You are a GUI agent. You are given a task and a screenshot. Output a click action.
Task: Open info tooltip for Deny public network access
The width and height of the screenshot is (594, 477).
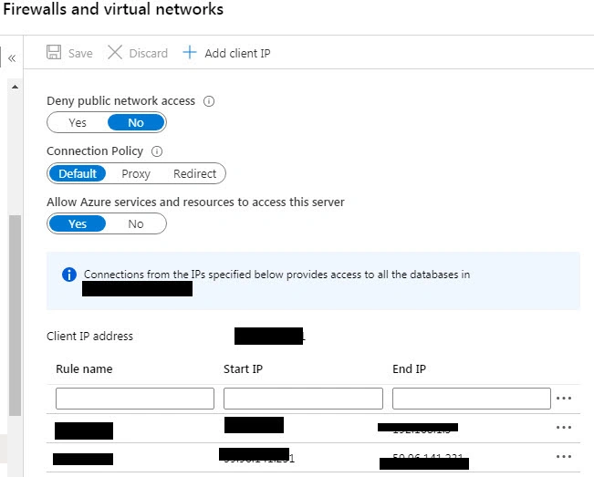[209, 101]
